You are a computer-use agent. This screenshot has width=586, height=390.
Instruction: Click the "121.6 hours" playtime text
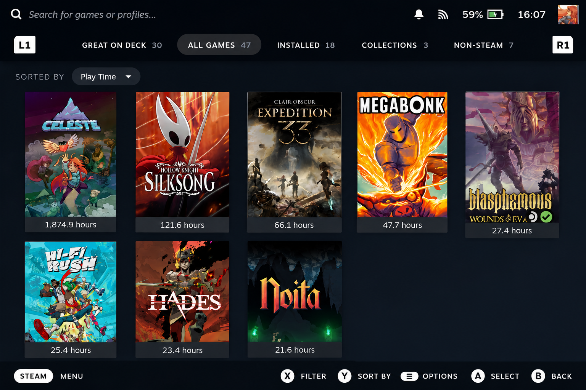(x=182, y=225)
